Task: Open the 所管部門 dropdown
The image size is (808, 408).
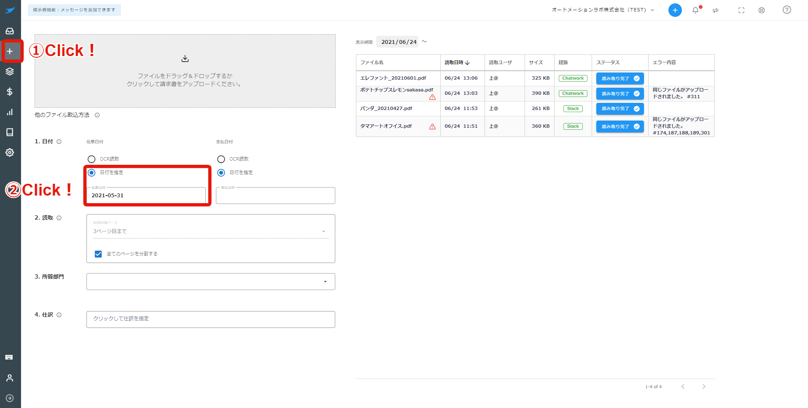Action: tap(211, 282)
